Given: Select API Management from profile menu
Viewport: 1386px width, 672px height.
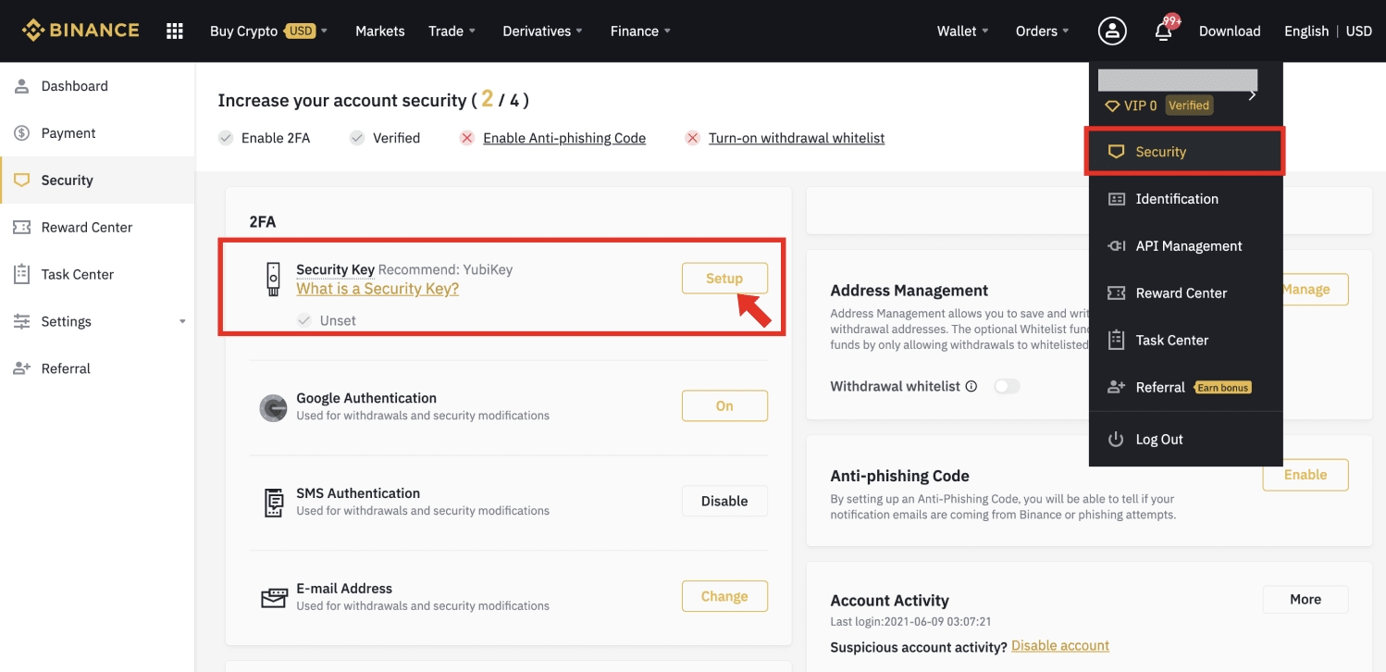Looking at the screenshot, I should [x=1188, y=246].
